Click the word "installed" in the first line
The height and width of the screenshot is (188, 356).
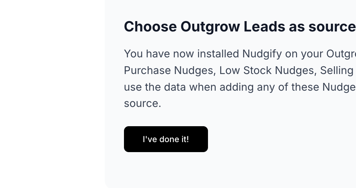[x=218, y=54]
